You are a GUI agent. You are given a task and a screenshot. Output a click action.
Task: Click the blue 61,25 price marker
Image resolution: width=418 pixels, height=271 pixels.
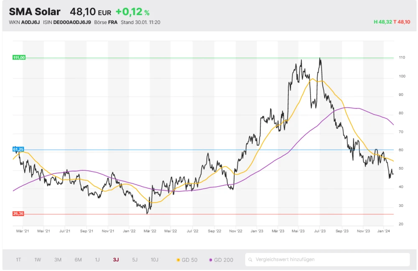coord(18,149)
